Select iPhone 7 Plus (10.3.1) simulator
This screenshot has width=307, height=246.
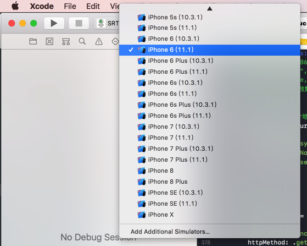[x=210, y=149]
